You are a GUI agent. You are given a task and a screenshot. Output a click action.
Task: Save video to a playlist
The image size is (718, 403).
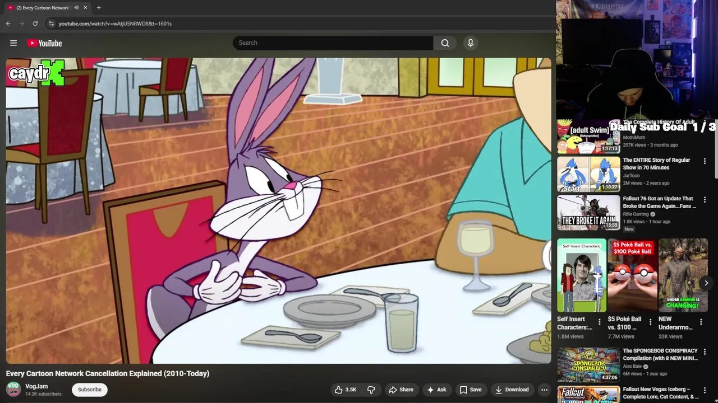(x=471, y=390)
